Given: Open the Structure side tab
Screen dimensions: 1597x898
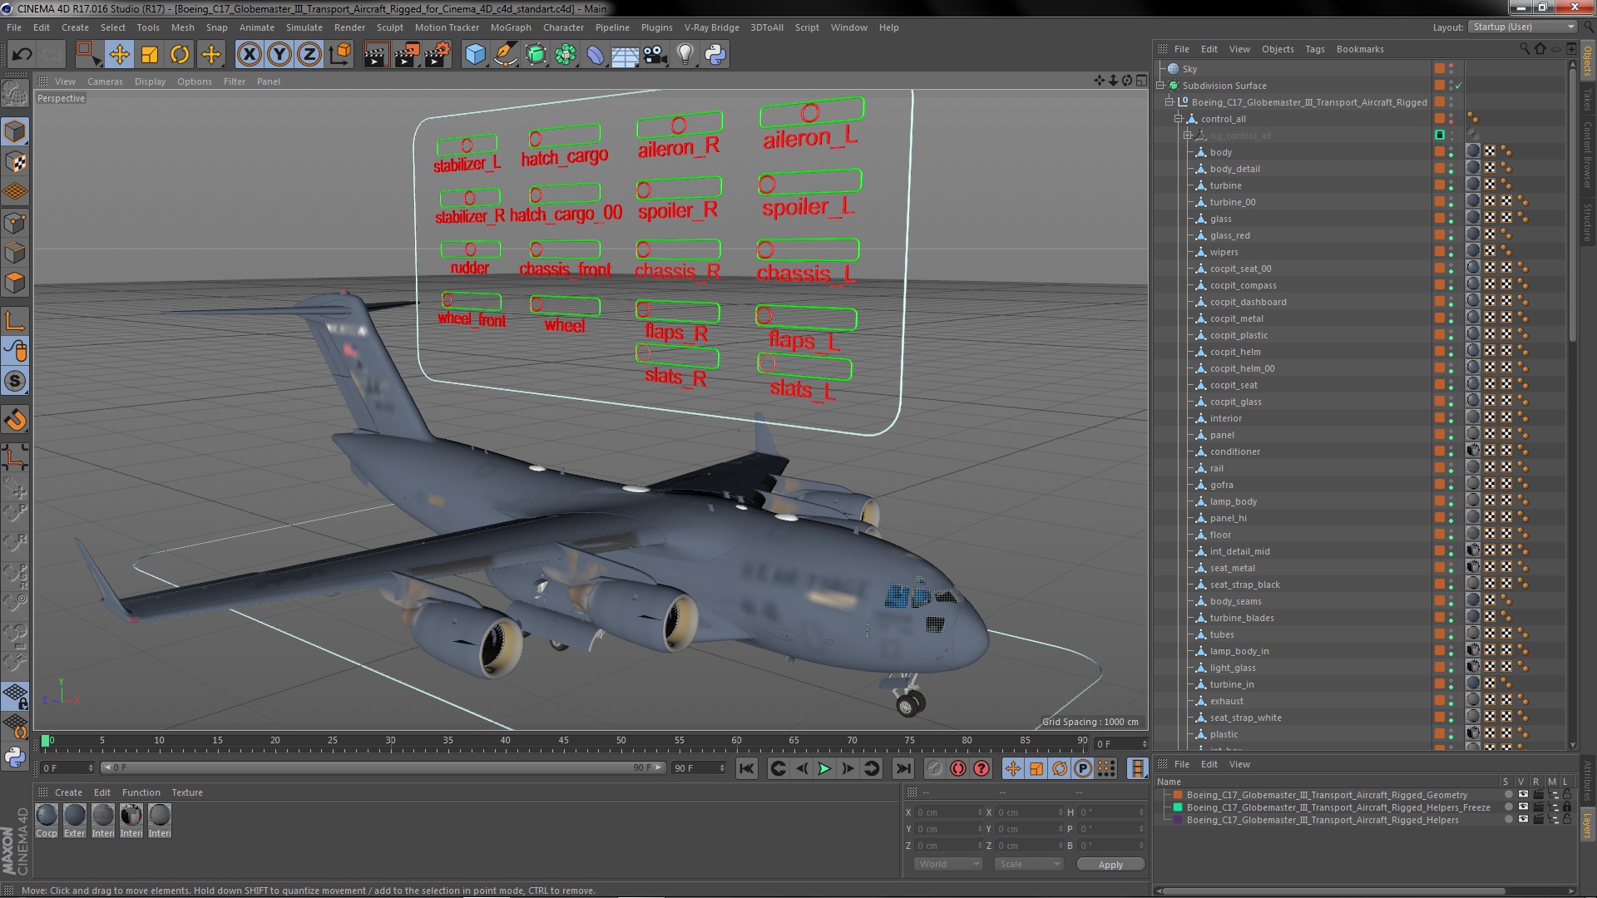Looking at the screenshot, I should (1587, 222).
